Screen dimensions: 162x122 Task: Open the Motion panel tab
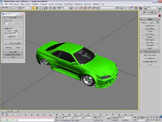click(152, 12)
